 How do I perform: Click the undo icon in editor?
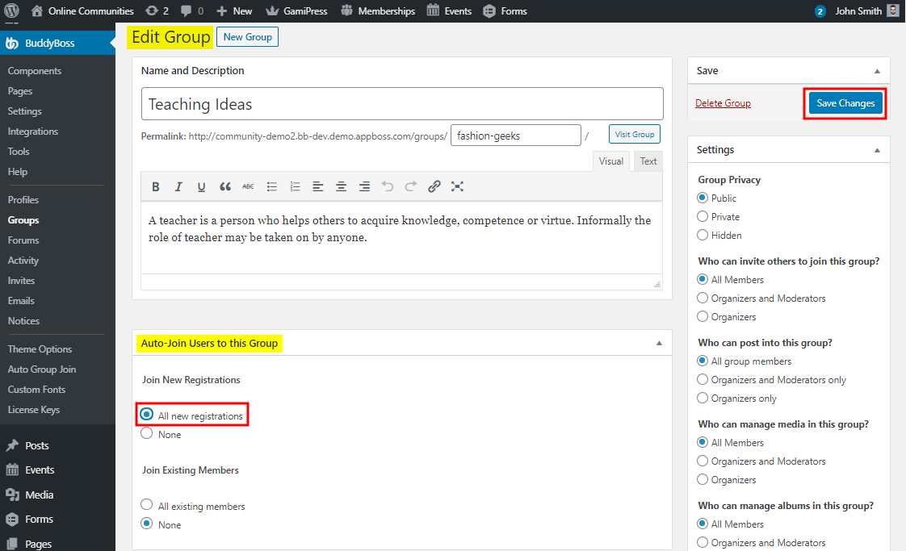tap(388, 186)
